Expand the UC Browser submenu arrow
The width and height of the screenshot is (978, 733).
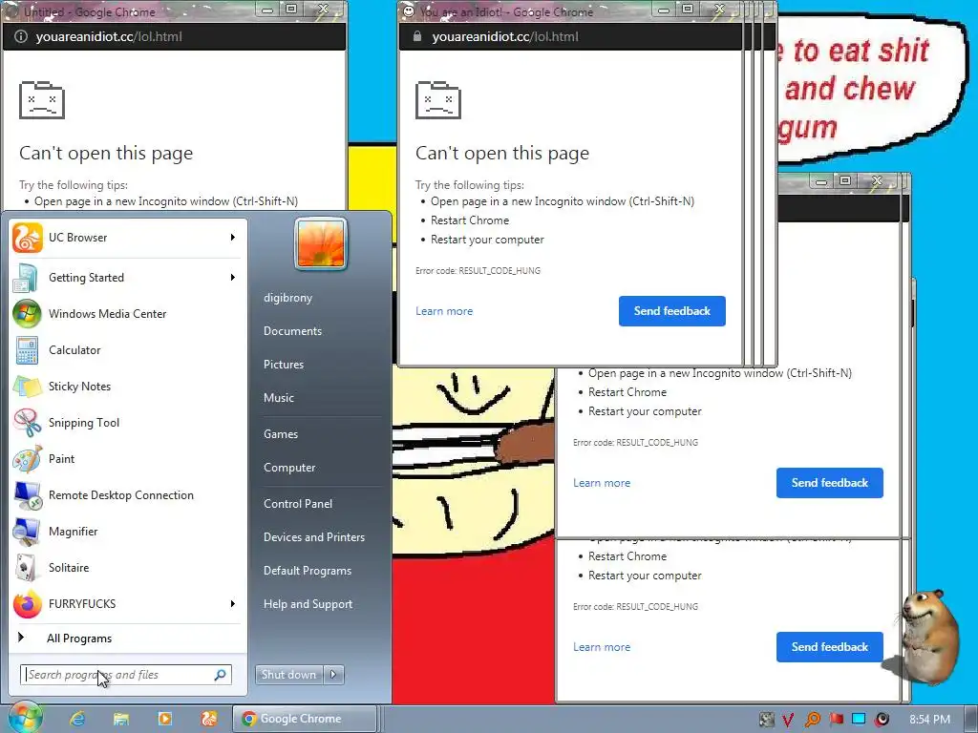[x=233, y=238]
